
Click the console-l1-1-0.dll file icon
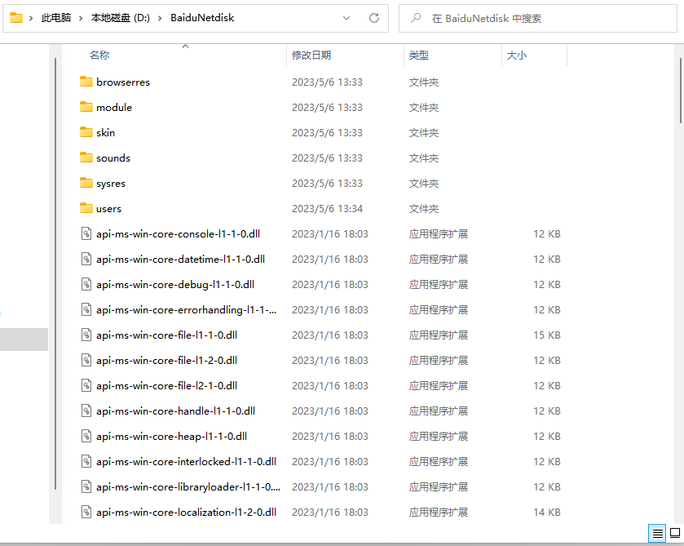coord(86,233)
